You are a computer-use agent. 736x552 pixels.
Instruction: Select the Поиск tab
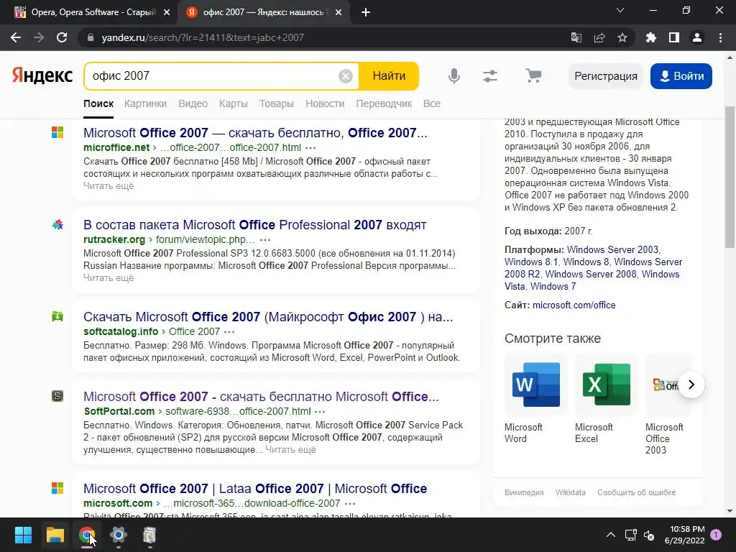click(98, 103)
